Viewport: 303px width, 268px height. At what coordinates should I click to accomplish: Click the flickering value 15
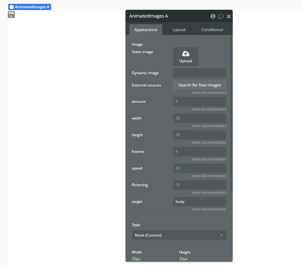click(199, 185)
